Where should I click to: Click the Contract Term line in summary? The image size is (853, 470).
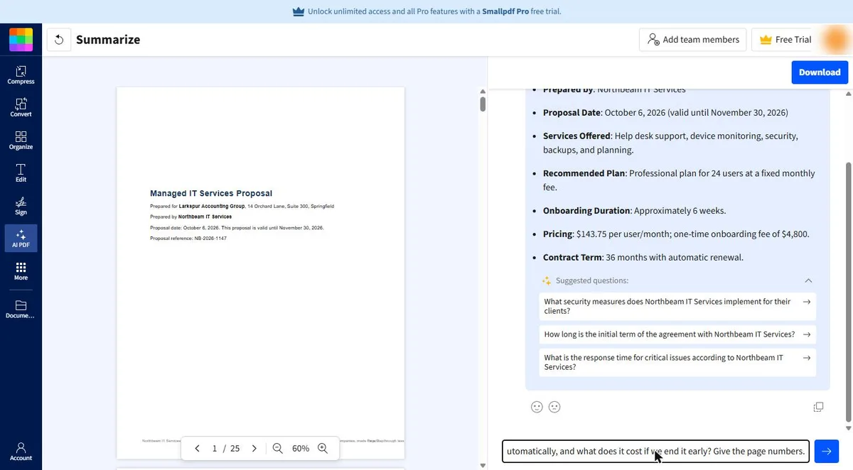643,257
